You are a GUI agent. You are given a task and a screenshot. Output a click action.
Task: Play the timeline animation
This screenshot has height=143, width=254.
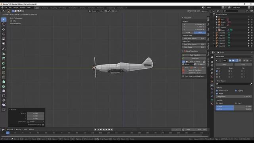point(106,130)
